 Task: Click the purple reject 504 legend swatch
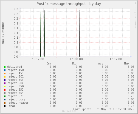5,83
